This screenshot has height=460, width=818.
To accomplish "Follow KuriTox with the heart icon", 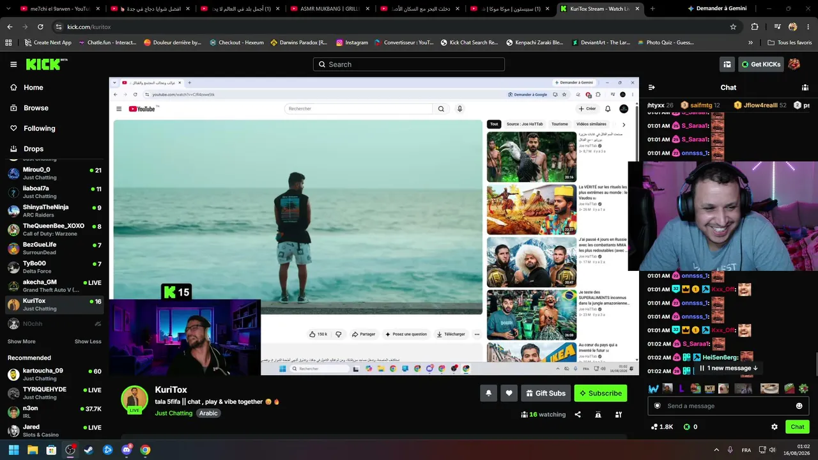I will pyautogui.click(x=509, y=394).
